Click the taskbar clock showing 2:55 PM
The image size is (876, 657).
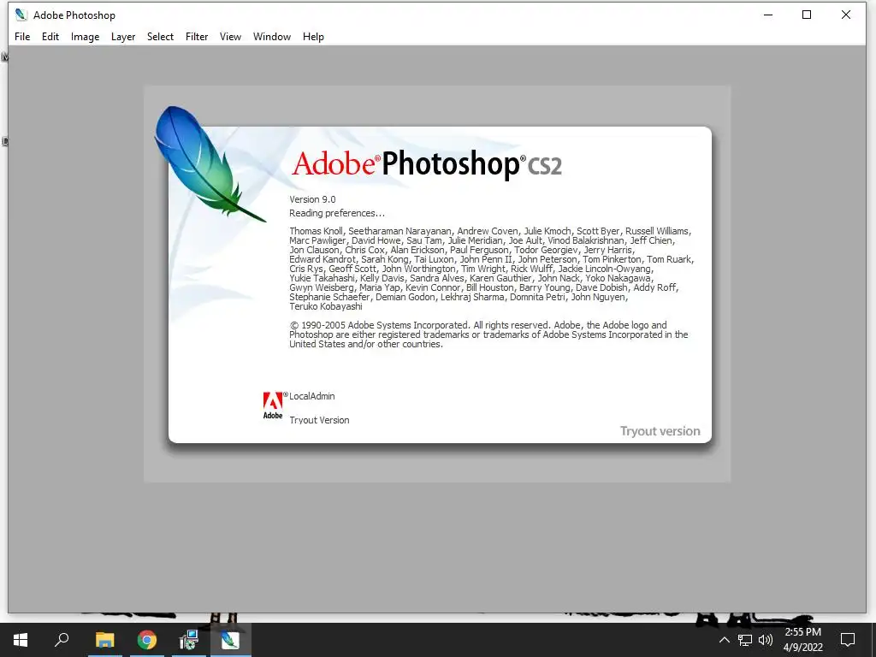803,640
